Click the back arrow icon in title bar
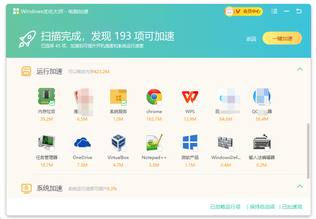 [x=299, y=11]
